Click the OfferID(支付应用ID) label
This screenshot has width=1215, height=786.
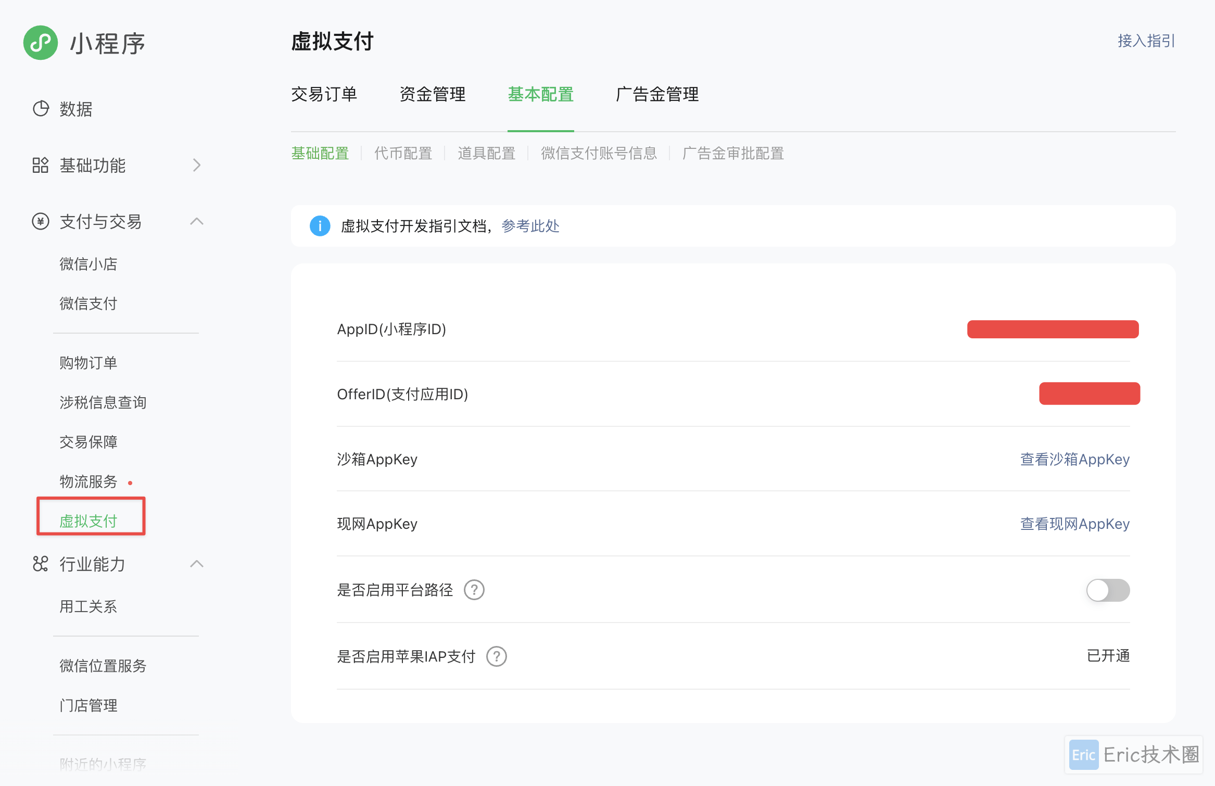[402, 394]
